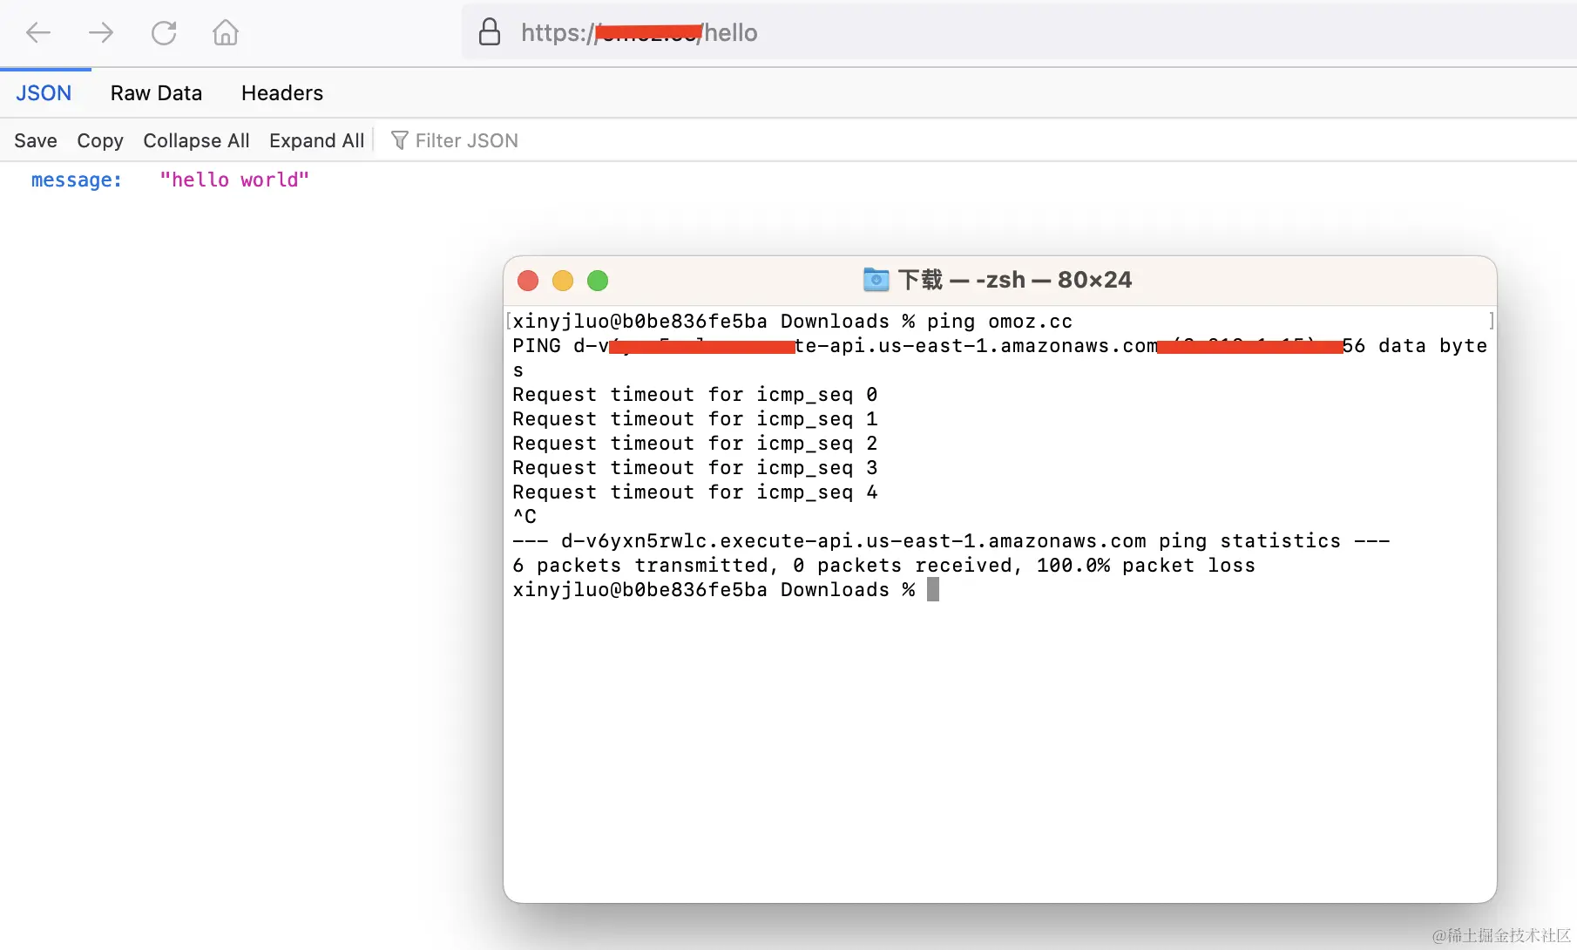Image resolution: width=1577 pixels, height=950 pixels.
Task: Open the Raw Data tab
Action: click(156, 93)
